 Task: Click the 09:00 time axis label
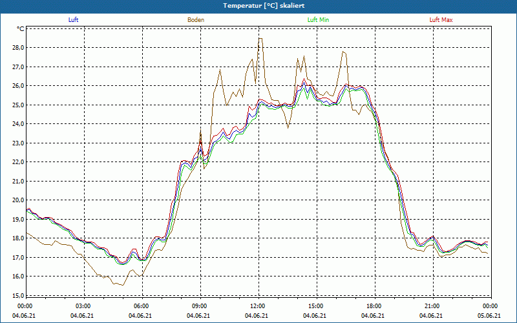[x=200, y=306]
